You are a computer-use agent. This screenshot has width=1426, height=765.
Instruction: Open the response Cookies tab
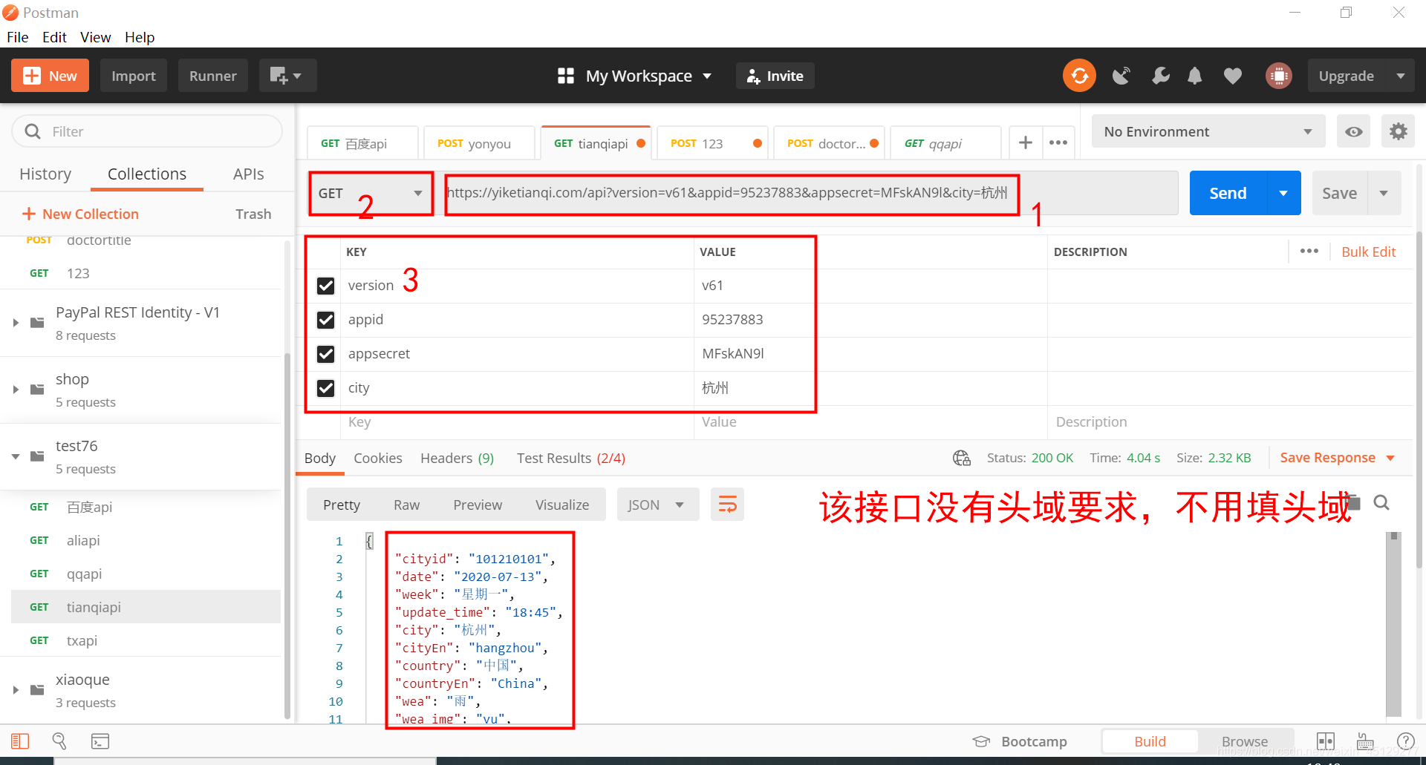click(x=378, y=458)
